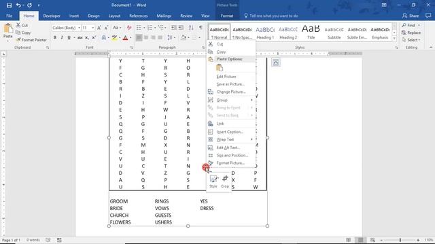Open the font size dropdown
Screen dimensions: 435x244
click(93, 28)
